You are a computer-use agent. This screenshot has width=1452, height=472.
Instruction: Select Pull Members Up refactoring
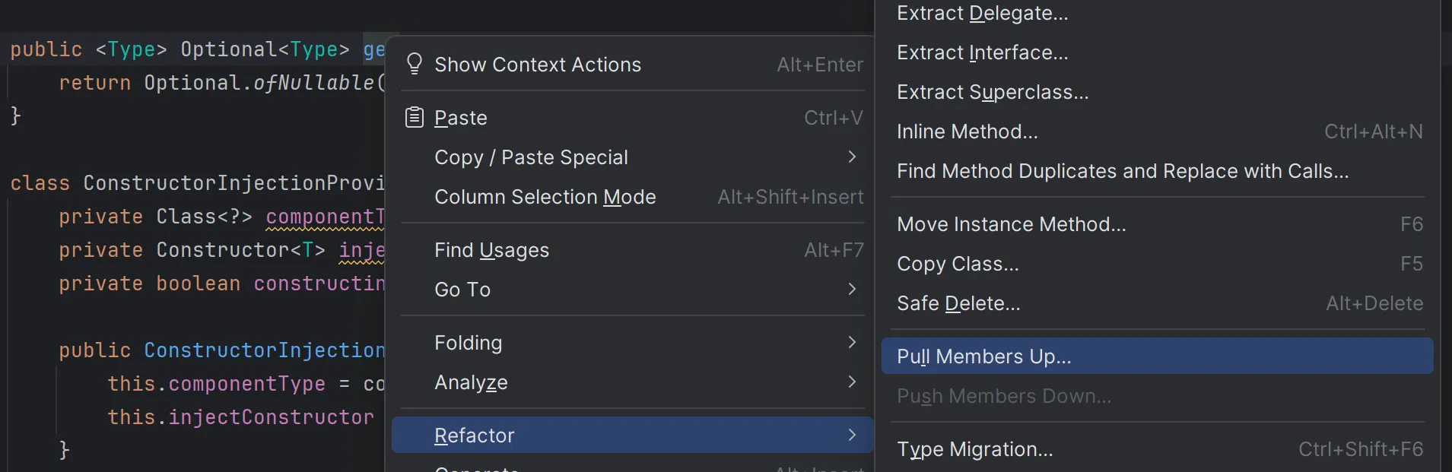point(983,356)
